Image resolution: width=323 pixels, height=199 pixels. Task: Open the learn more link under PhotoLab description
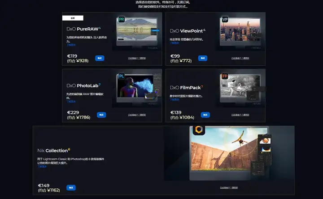click(x=71, y=102)
